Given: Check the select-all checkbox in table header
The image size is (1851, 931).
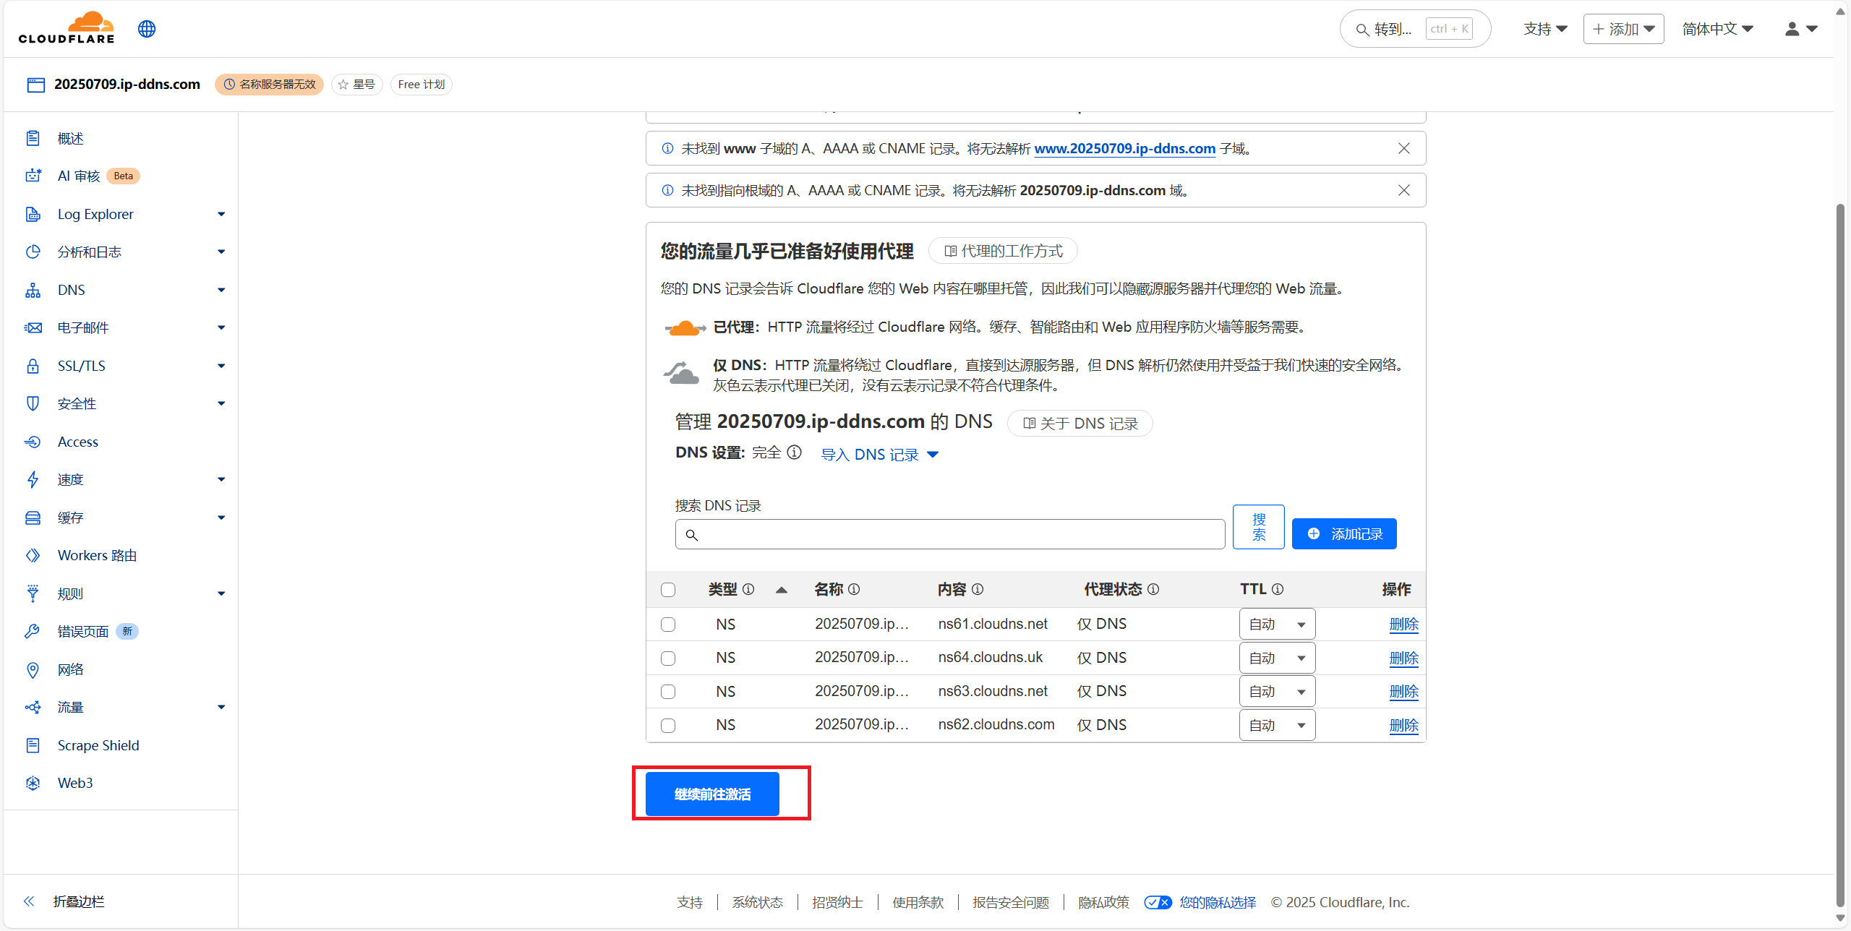Looking at the screenshot, I should tap(668, 590).
